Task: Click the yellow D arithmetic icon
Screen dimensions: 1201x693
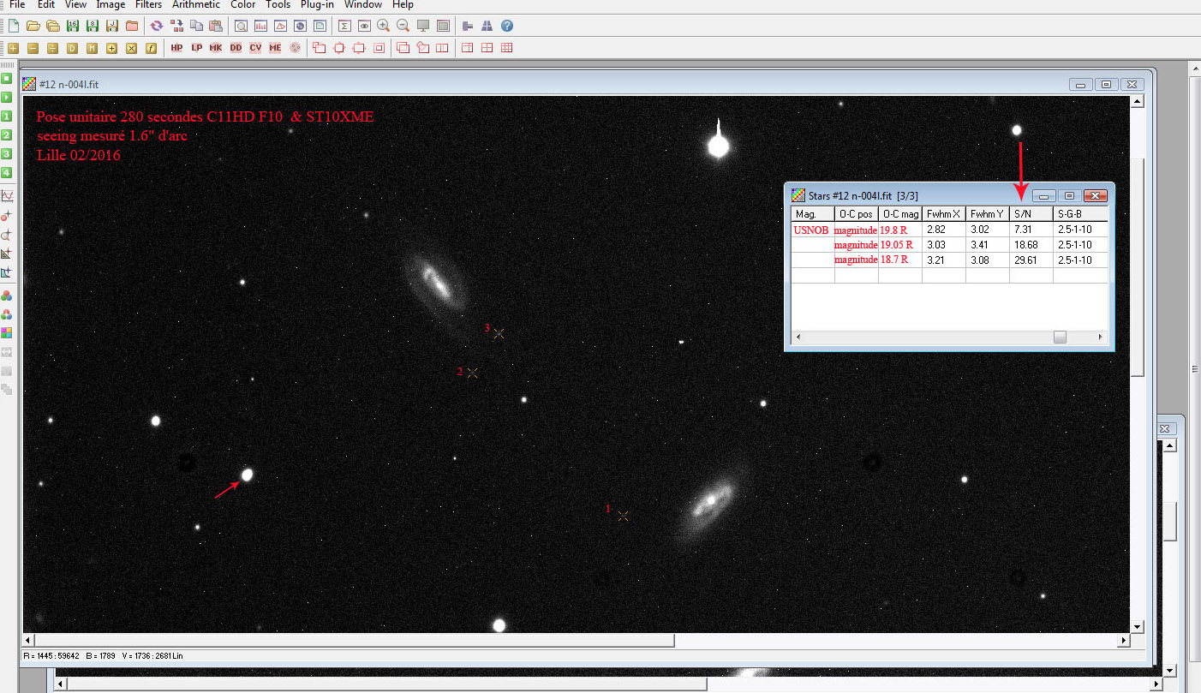Action: (72, 48)
